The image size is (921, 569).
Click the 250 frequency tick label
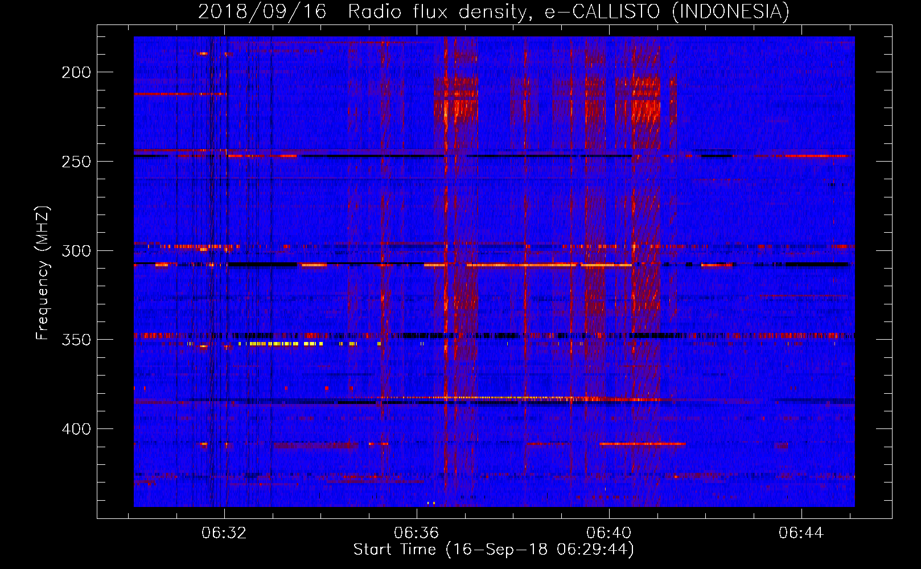point(76,162)
